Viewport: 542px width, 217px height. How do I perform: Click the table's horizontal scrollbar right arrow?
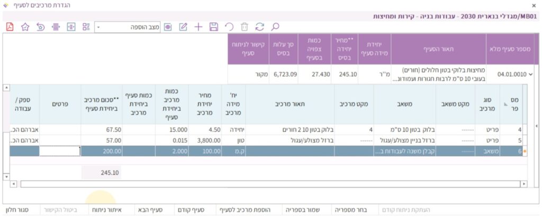[523, 184]
